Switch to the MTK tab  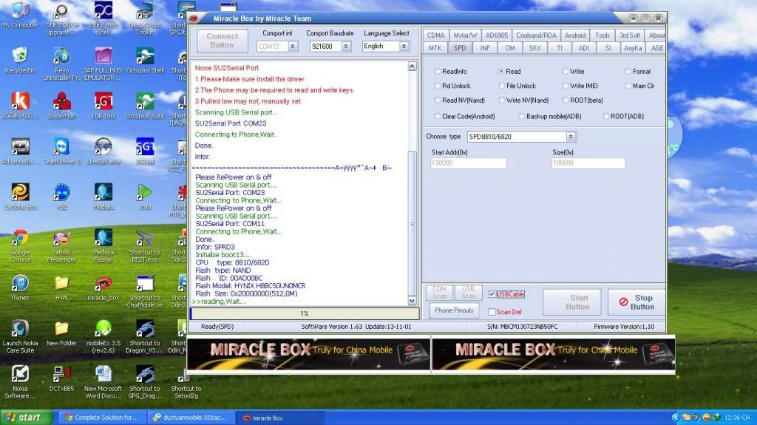[435, 48]
